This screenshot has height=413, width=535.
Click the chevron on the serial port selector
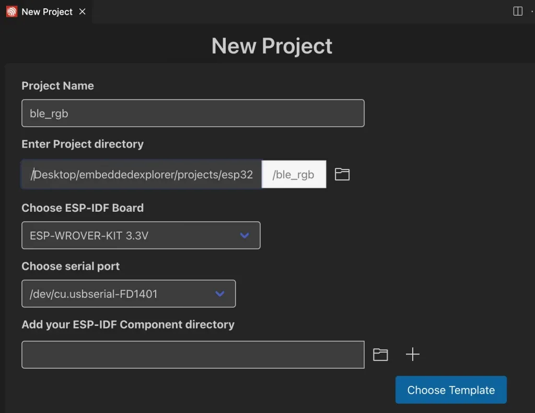219,294
